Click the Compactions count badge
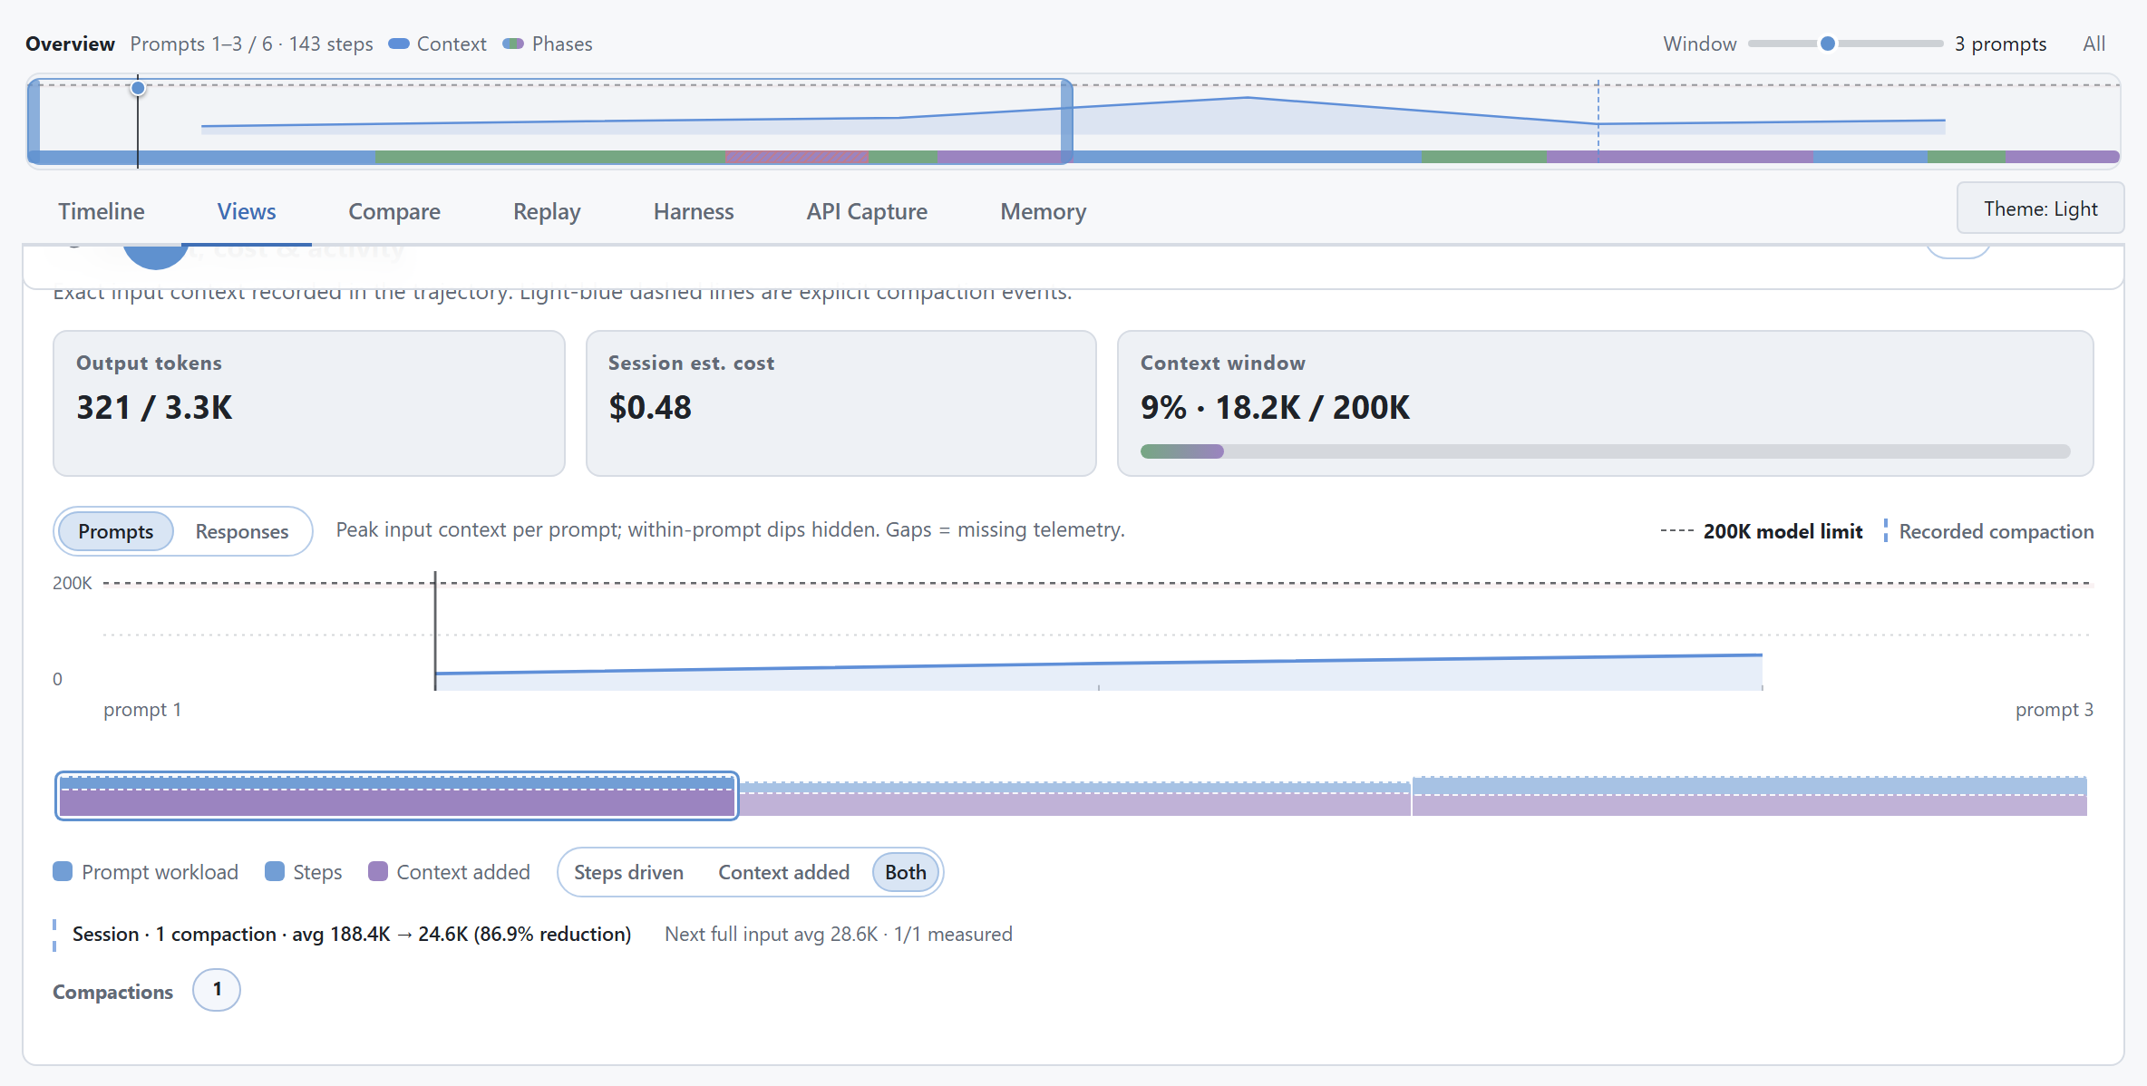 (217, 990)
